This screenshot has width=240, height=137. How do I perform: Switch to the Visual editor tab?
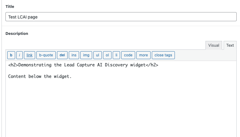[x=214, y=45]
